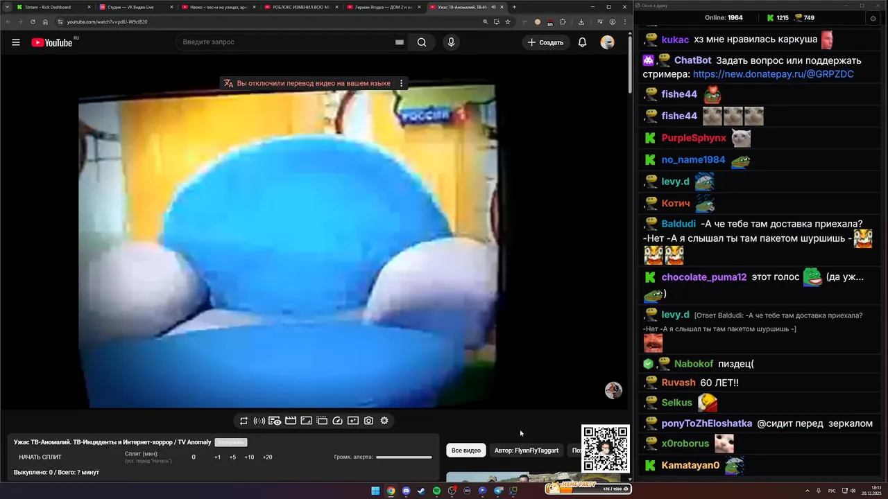888x499 pixels.
Task: Open the playback speed gauge icon
Action: tap(337, 421)
